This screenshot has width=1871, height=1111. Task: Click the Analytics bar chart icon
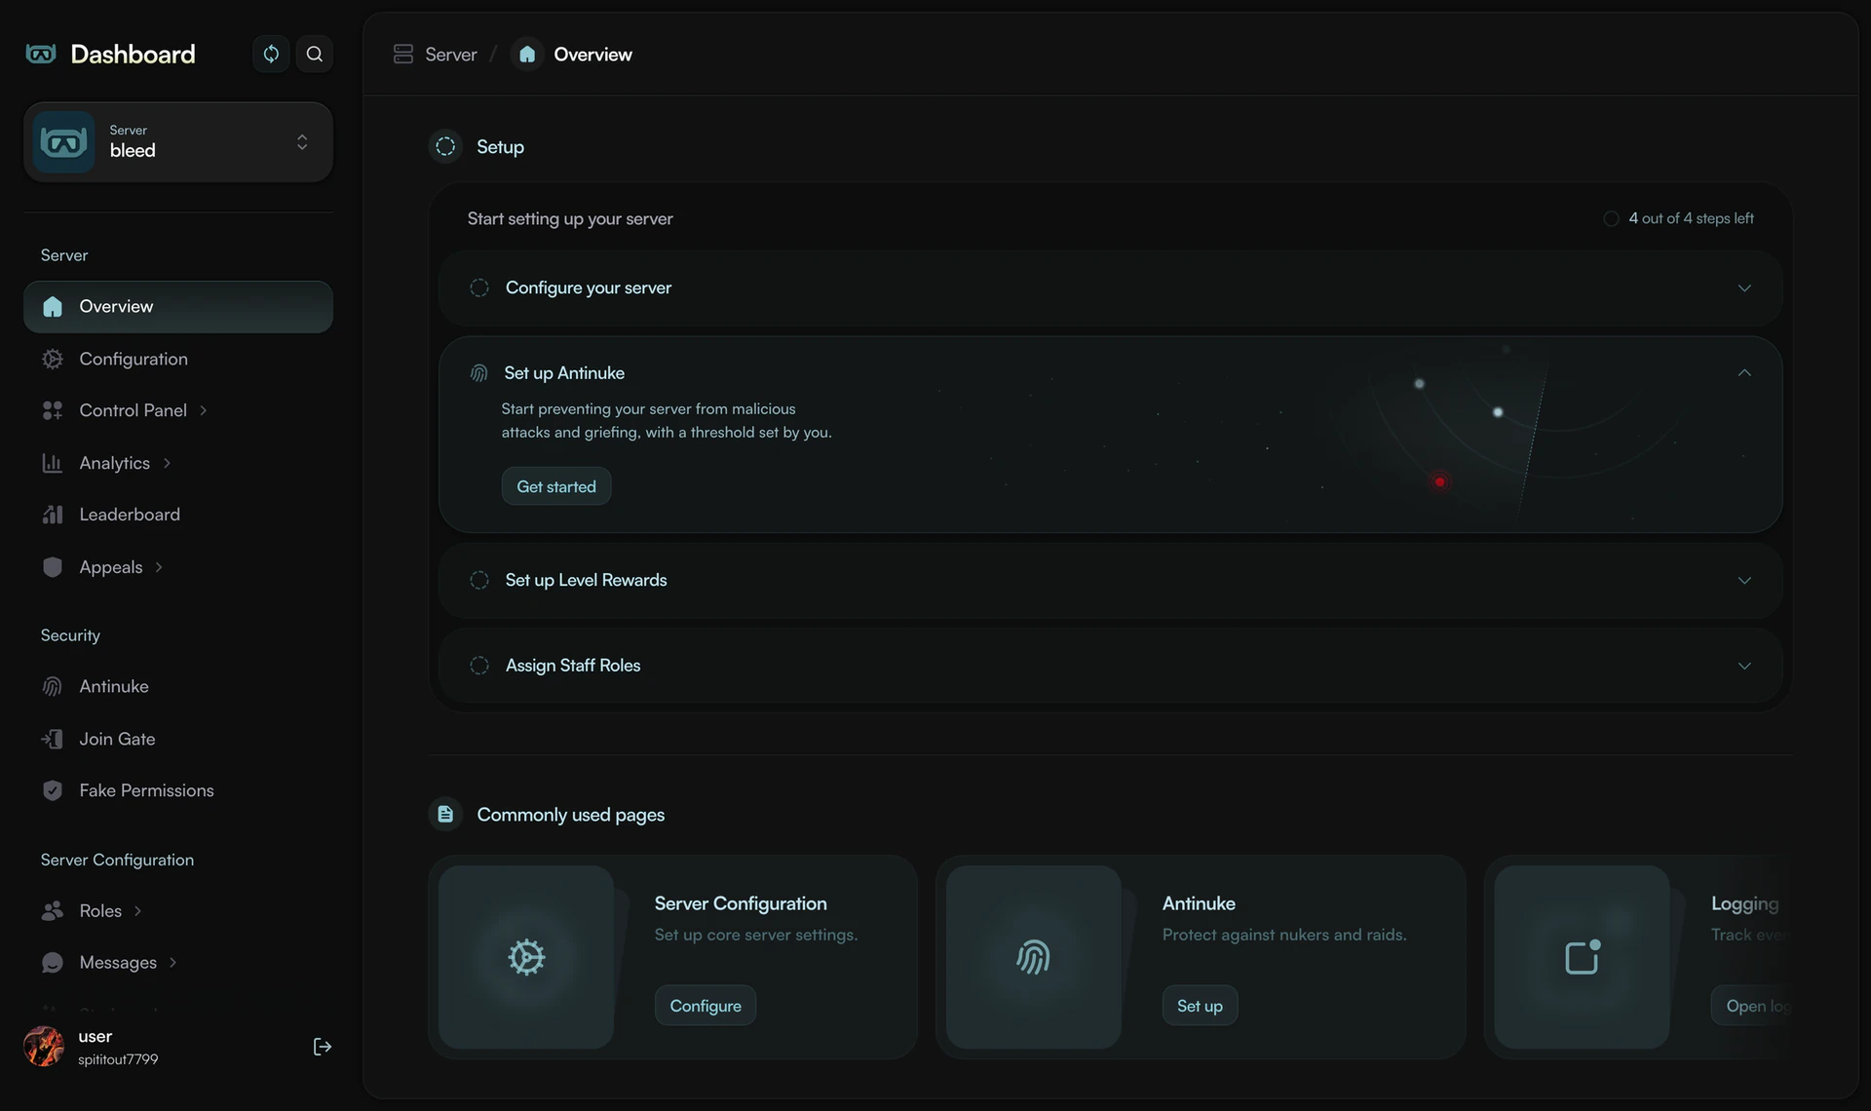[53, 463]
